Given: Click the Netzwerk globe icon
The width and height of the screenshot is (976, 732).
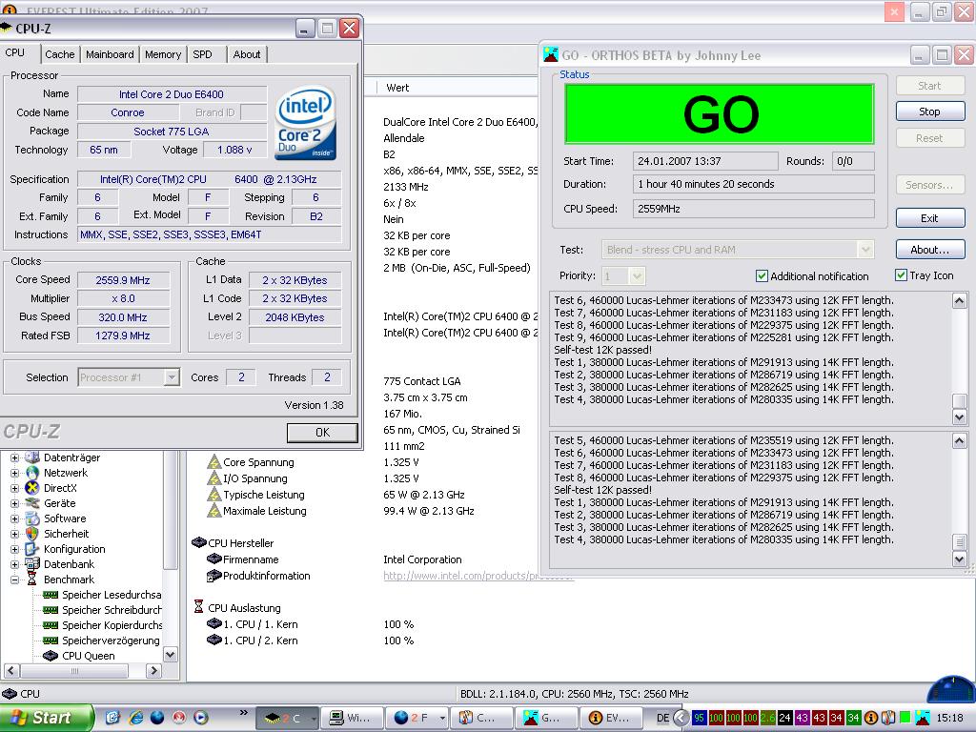Looking at the screenshot, I should pos(32,473).
